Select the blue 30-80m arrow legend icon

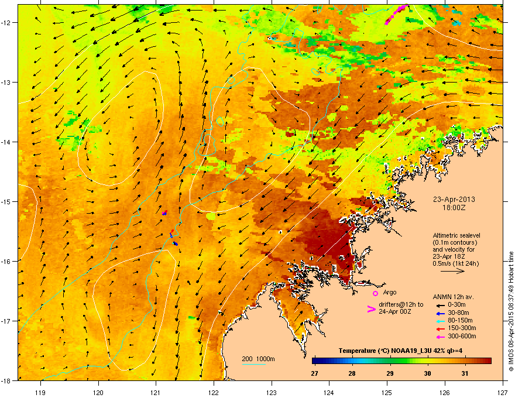(440, 313)
